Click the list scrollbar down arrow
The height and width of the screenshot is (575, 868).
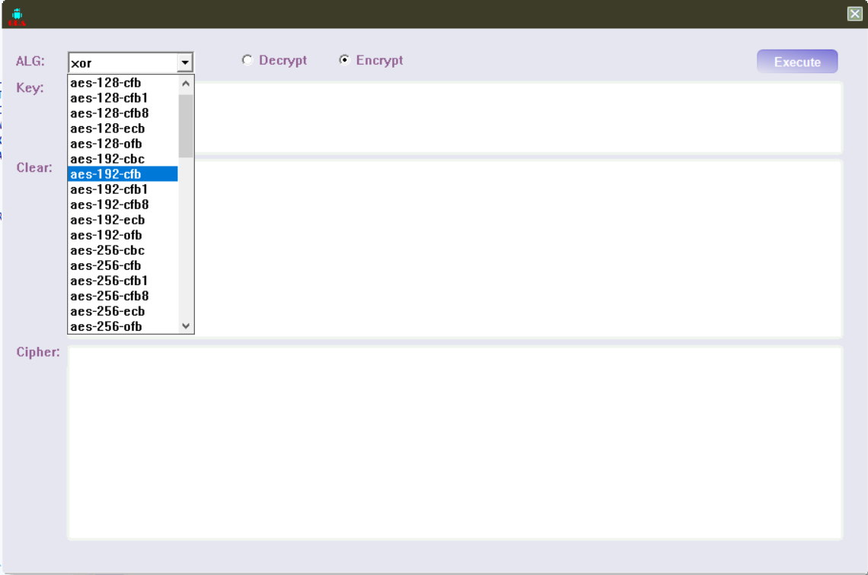coord(186,326)
